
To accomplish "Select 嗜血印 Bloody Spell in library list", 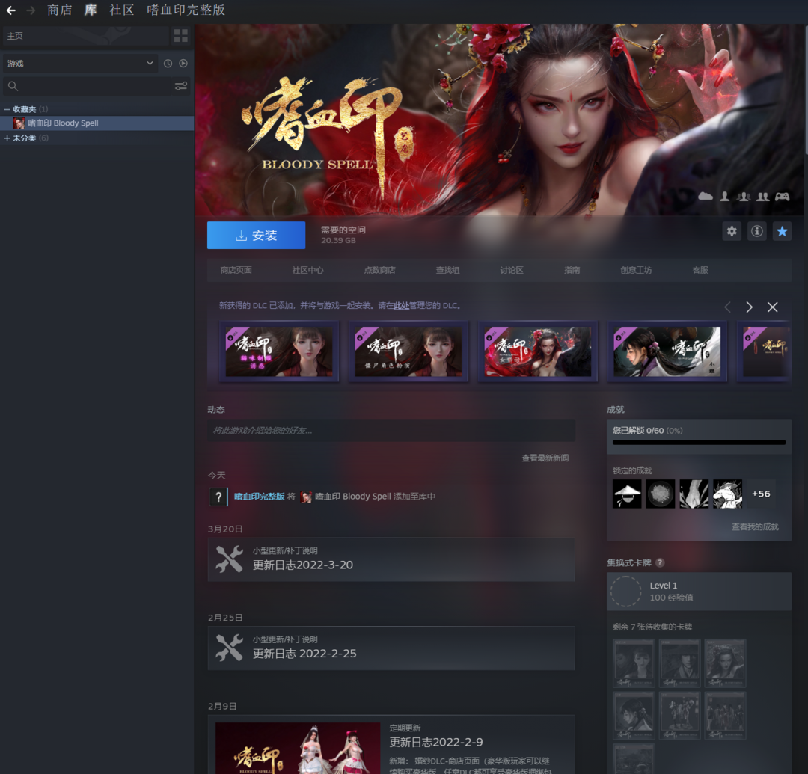I will coord(97,123).
